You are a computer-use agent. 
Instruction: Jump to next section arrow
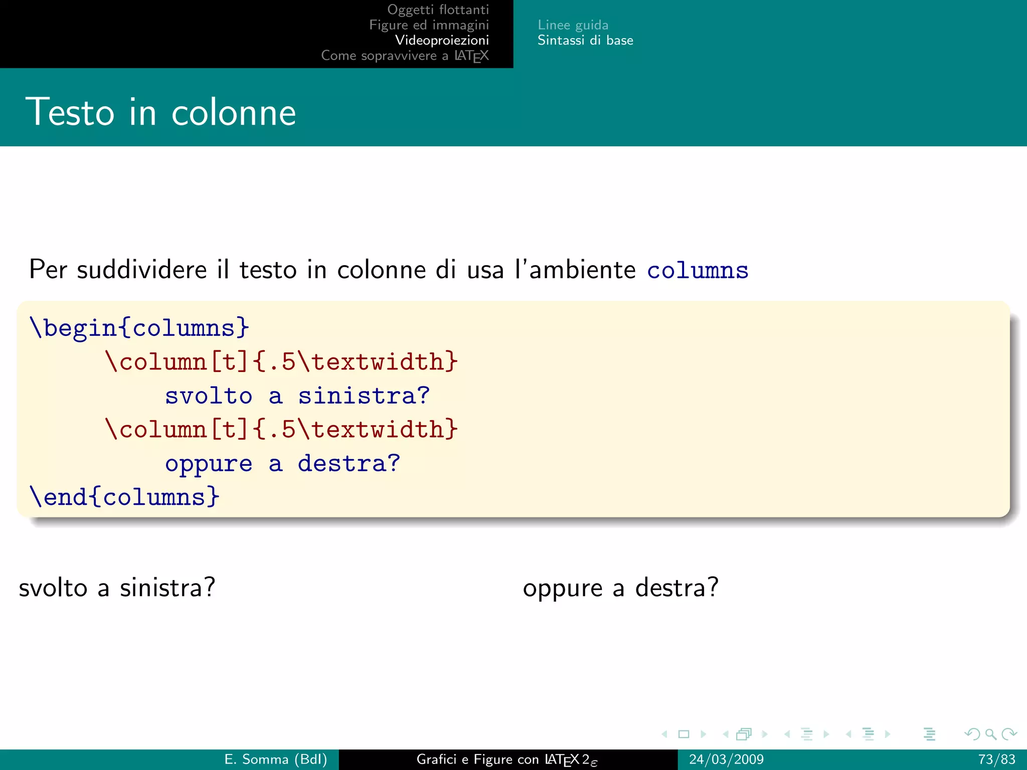tap(888, 734)
